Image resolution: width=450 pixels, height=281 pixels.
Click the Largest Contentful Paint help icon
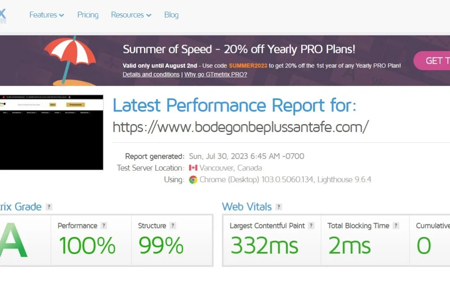click(311, 226)
